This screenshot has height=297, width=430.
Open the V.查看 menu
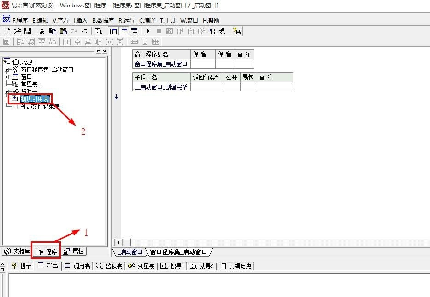[61, 21]
